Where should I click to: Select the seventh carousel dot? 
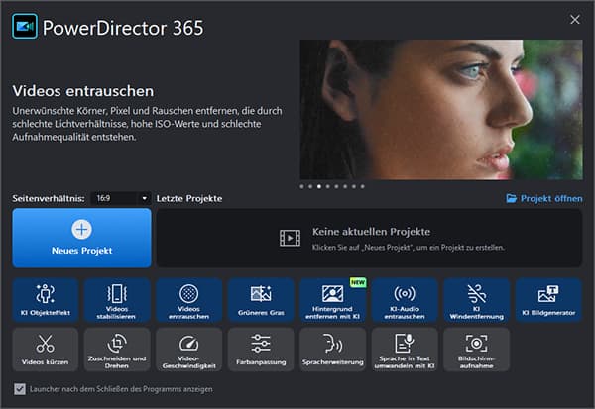(354, 186)
